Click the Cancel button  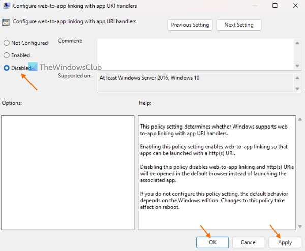[x=249, y=242]
